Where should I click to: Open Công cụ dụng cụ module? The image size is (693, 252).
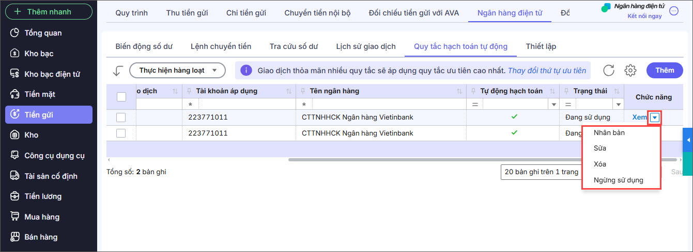(54, 156)
